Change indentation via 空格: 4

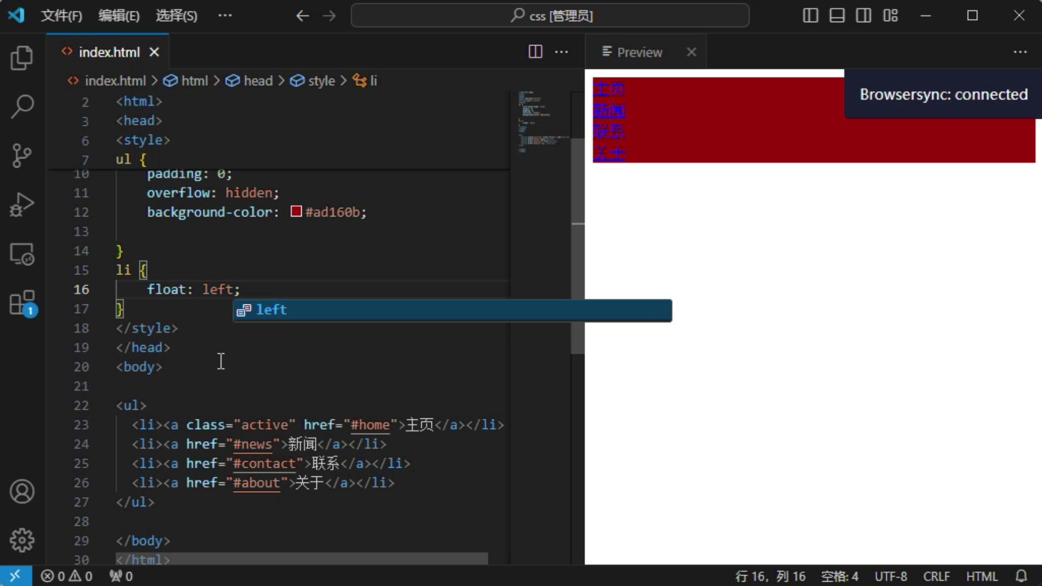[x=839, y=576]
